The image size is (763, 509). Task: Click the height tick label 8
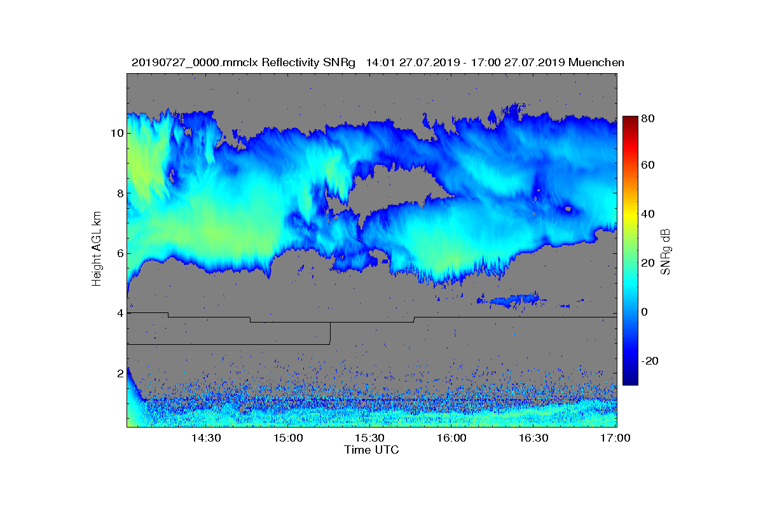tap(119, 193)
